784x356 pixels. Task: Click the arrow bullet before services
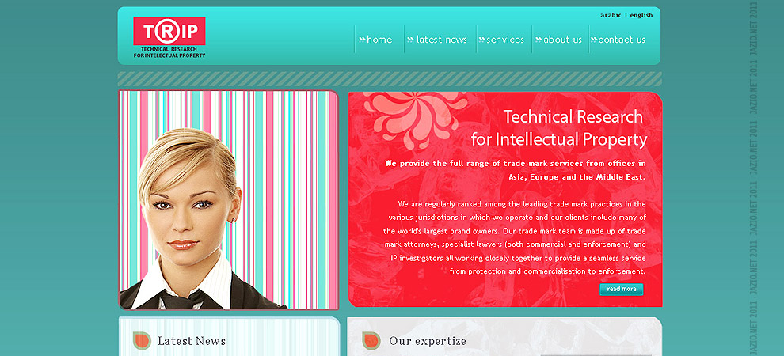tap(482, 40)
